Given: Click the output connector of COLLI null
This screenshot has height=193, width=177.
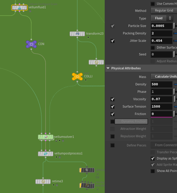Looking at the screenshot, I should [x=77, y=81].
